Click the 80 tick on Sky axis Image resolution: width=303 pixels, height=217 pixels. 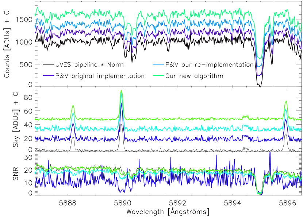coord(28,97)
